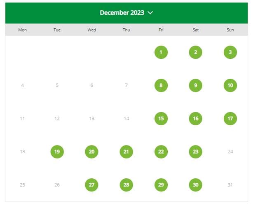The width and height of the screenshot is (253, 205).
Task: Select Tuesday the 19th
Action: (57, 152)
